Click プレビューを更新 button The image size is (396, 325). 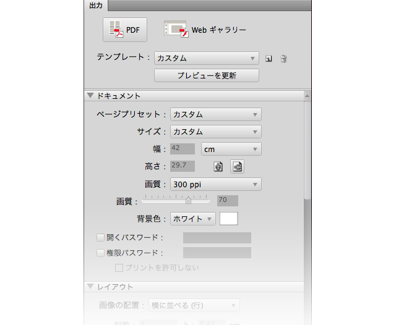tap(206, 75)
